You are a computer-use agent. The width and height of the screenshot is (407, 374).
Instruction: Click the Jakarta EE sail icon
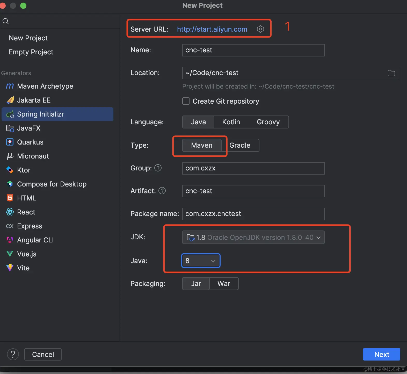pyautogui.click(x=10, y=100)
